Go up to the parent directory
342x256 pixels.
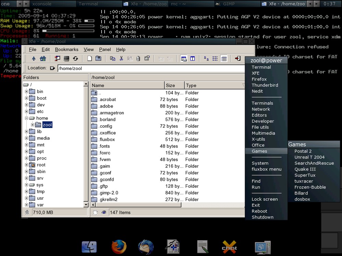pos(34,59)
